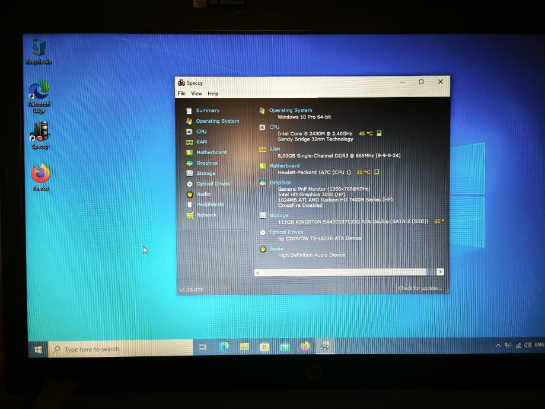Click the summary pane Audio speaker icon
Viewport: 545px width, 409px height.
click(263, 249)
